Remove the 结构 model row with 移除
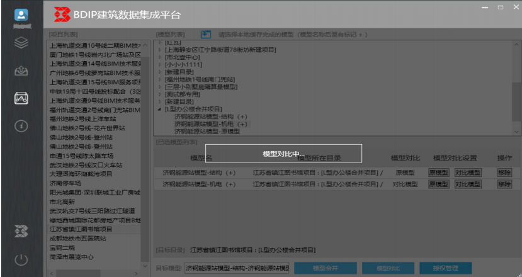 coord(504,172)
